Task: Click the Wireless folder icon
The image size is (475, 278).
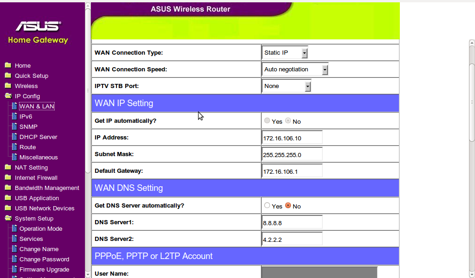Action: pos(8,86)
